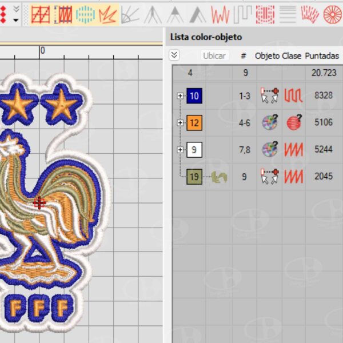Select the blue dotted circle stitch icon

tap(86, 15)
